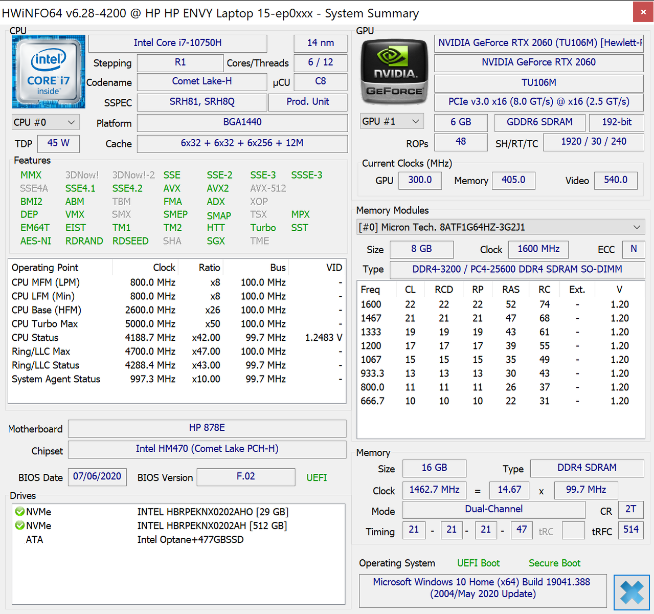Image resolution: width=654 pixels, height=614 pixels.
Task: Click the Video clock 540.0 value
Action: pos(616,180)
